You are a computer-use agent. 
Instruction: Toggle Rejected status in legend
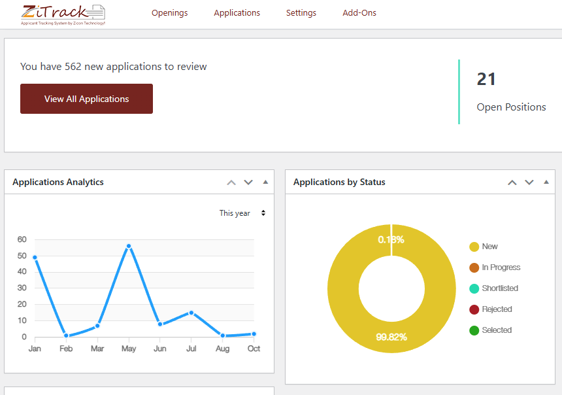coord(491,309)
